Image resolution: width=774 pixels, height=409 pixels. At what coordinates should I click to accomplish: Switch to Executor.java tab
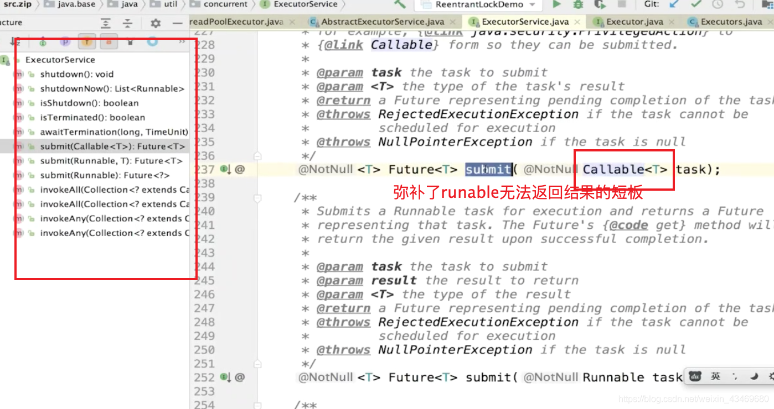[634, 22]
